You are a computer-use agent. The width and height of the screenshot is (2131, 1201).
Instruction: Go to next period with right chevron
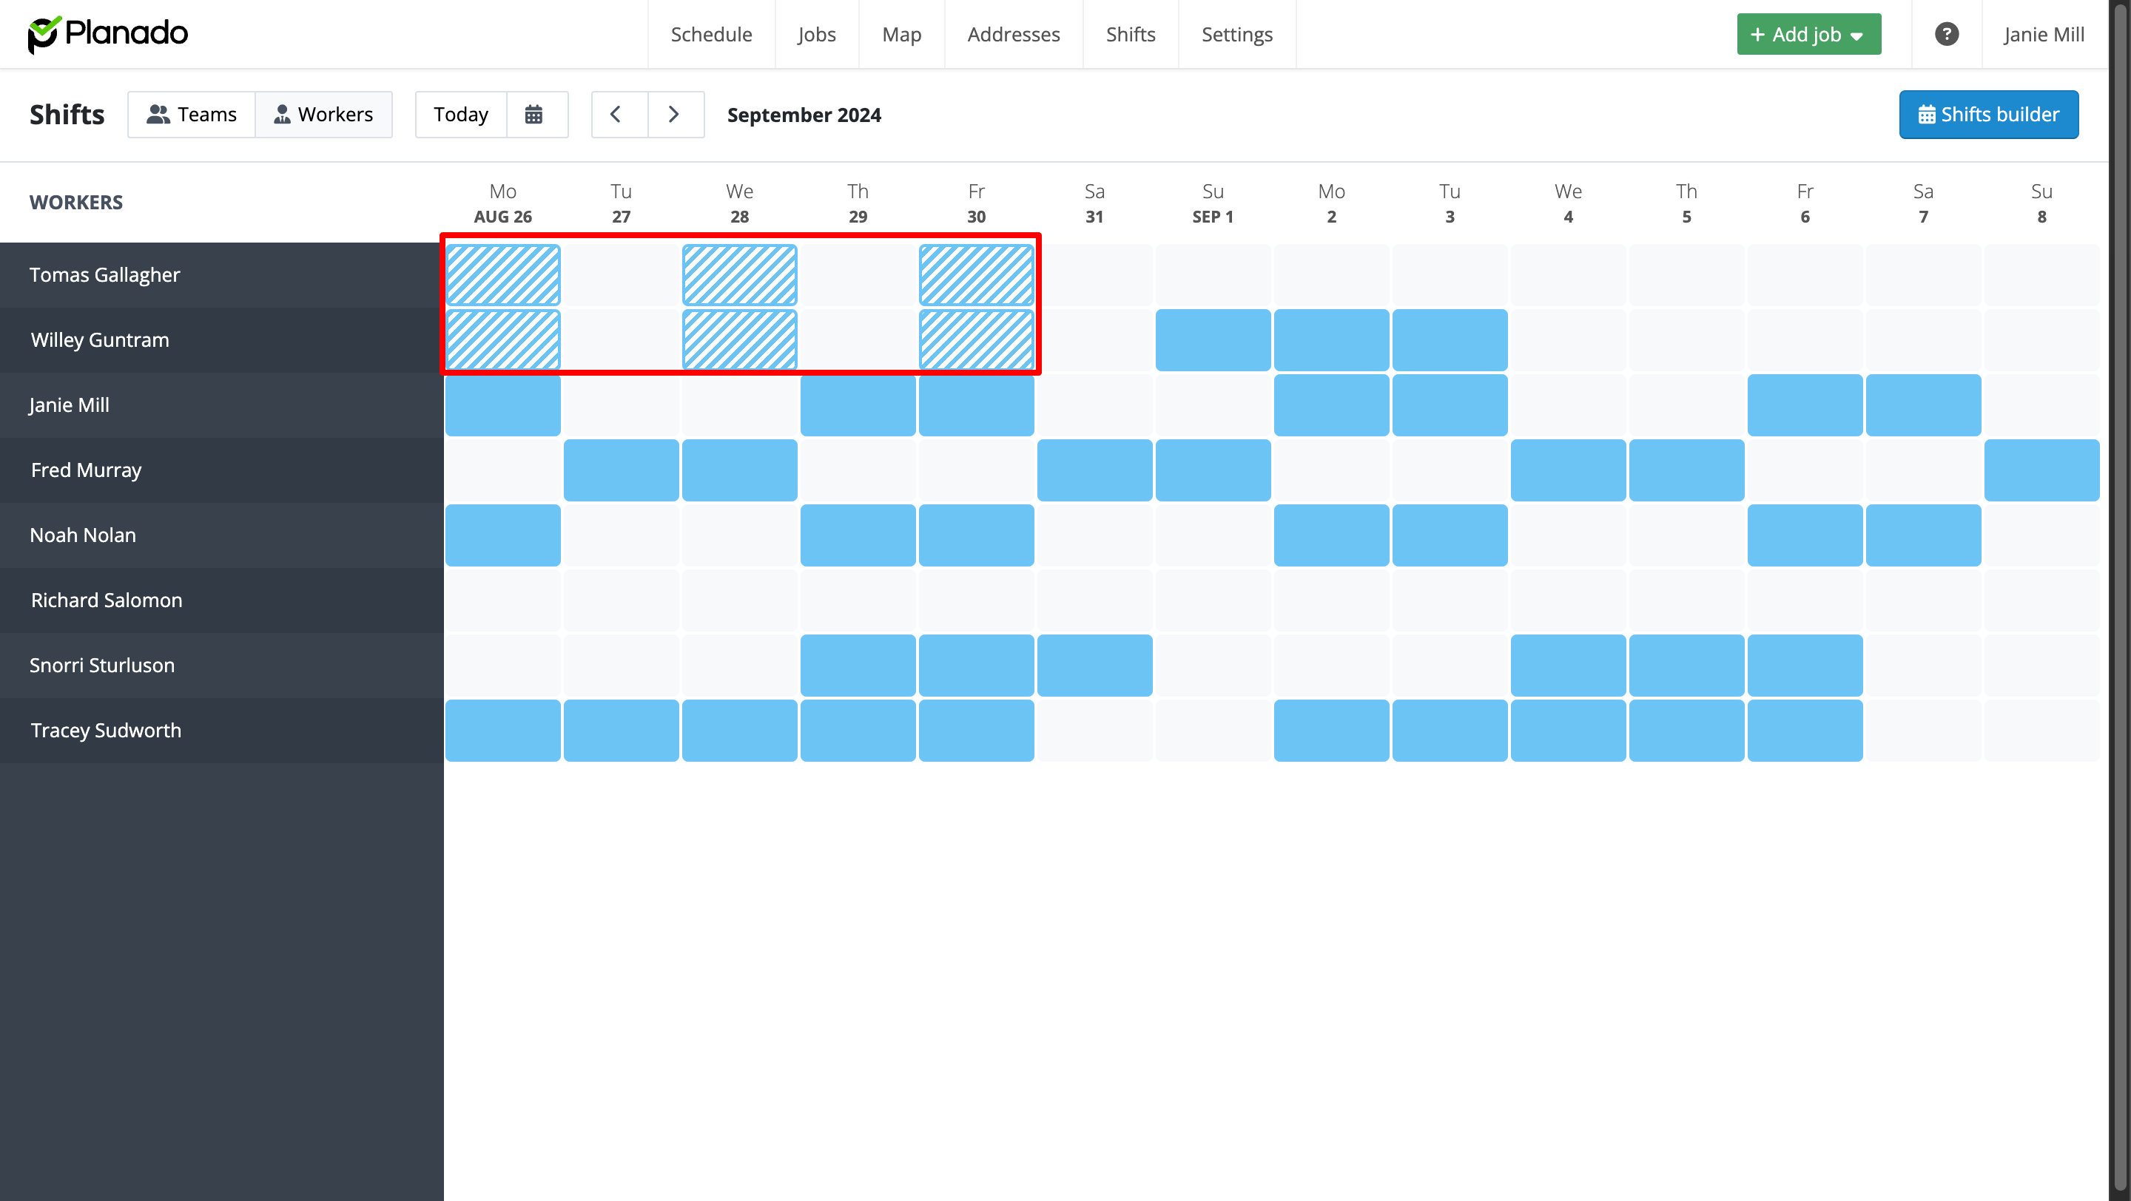click(x=674, y=114)
